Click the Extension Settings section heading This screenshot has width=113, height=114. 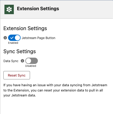(x=25, y=28)
